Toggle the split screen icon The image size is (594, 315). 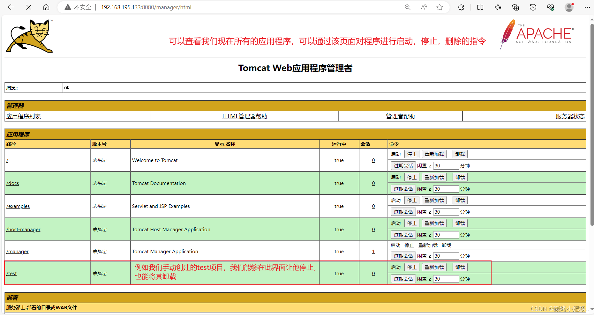coord(480,7)
